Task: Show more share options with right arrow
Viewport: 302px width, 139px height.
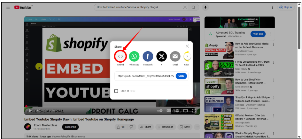Action: pos(187,56)
